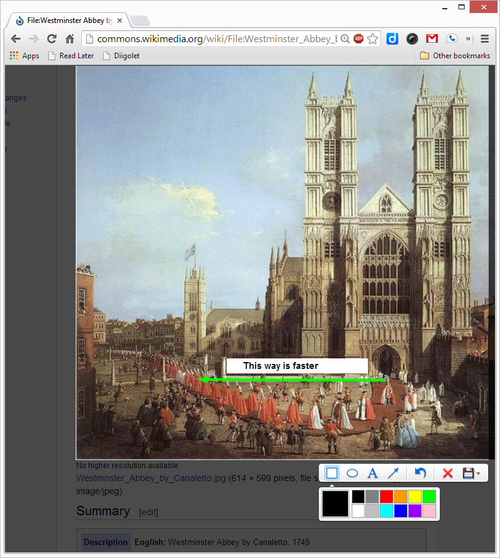Go forward in browser history

click(33, 38)
